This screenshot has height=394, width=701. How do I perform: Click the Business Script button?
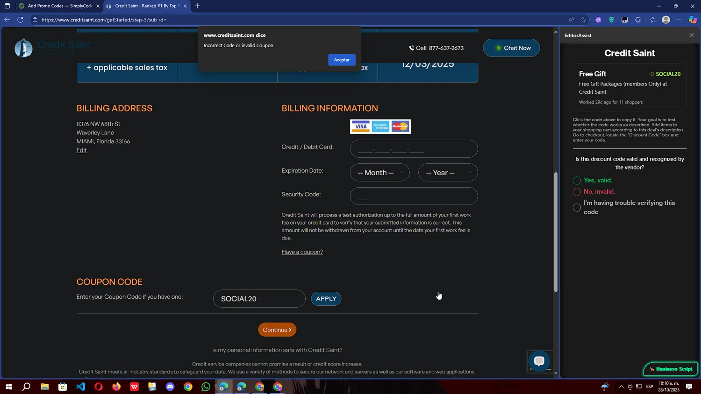(x=671, y=369)
